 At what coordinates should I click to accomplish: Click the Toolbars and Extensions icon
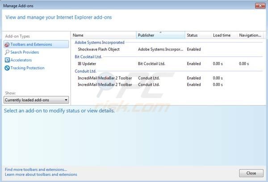pos(7,44)
